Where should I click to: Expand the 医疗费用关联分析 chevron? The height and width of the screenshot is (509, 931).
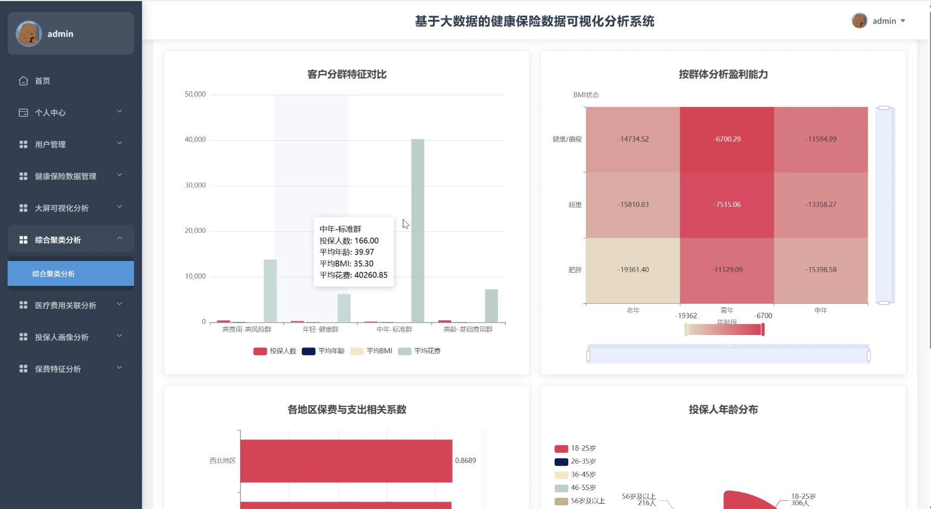[x=119, y=304]
